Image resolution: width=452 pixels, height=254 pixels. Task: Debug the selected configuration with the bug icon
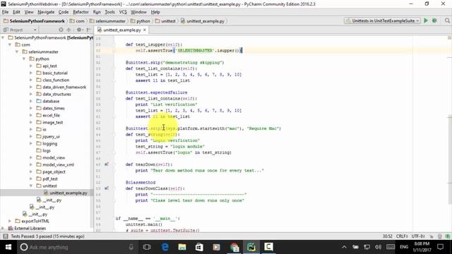click(x=435, y=20)
